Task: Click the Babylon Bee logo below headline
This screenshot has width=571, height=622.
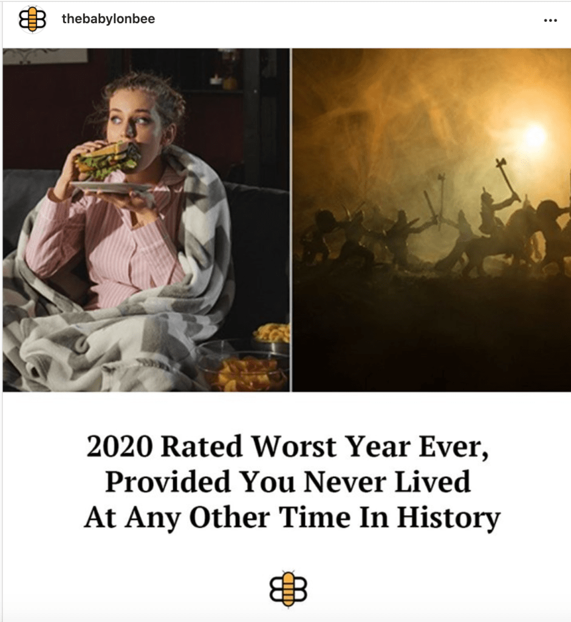Action: [288, 589]
